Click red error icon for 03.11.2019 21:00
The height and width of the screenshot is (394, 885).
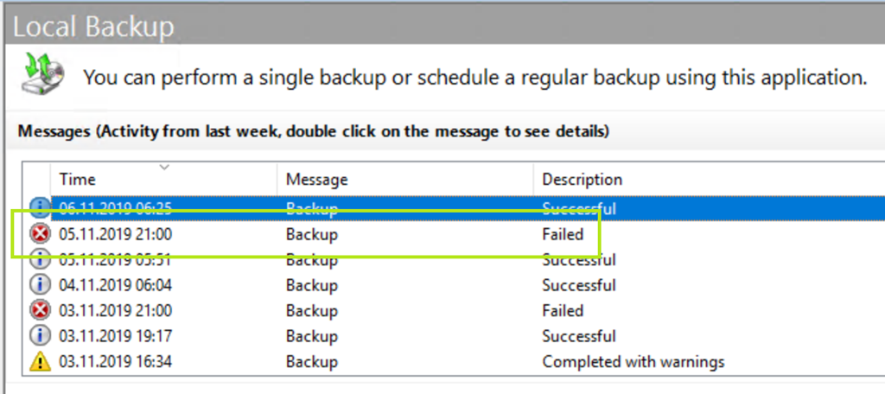(40, 311)
